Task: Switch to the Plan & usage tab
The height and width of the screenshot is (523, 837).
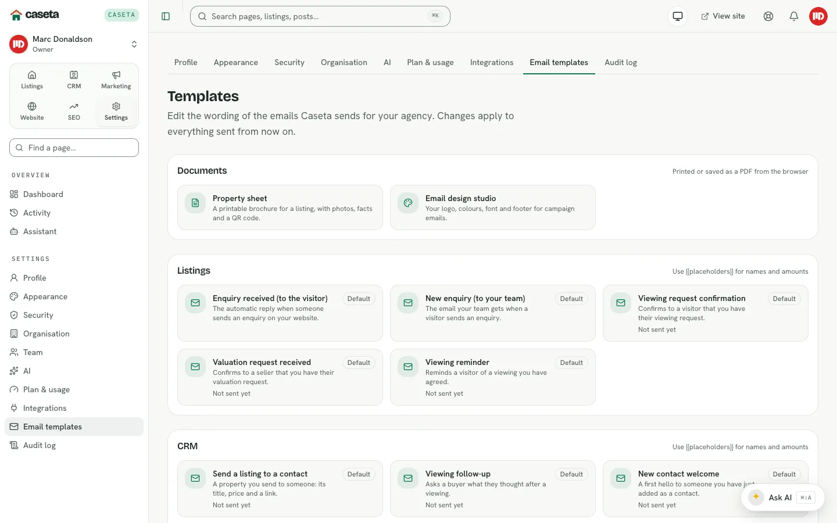Action: tap(430, 62)
